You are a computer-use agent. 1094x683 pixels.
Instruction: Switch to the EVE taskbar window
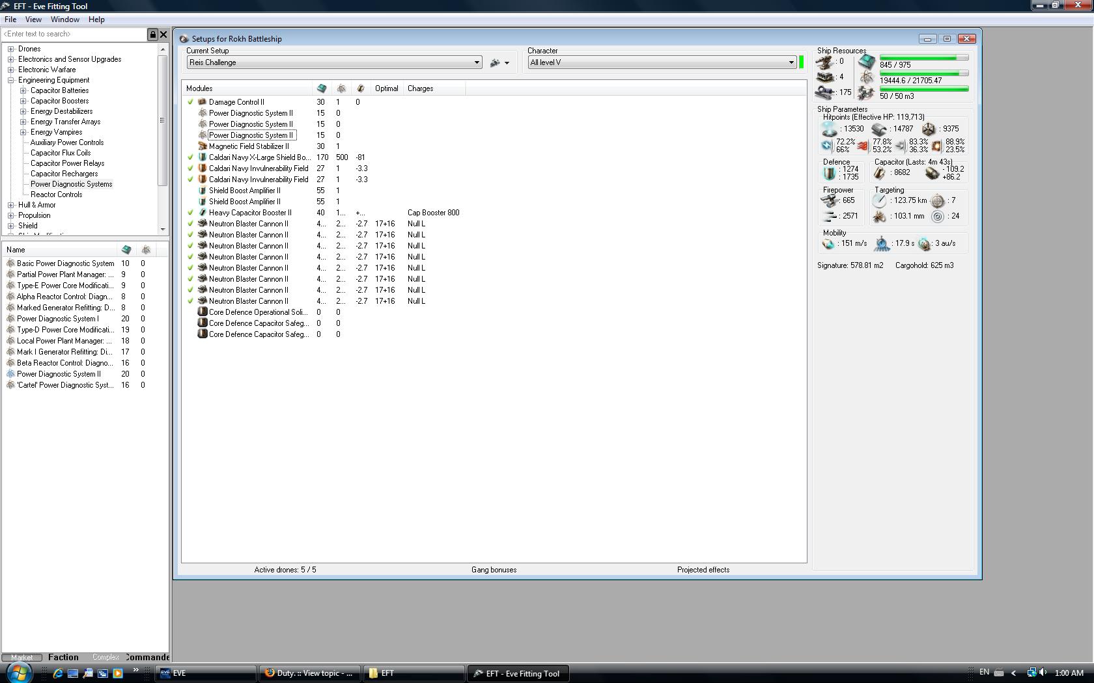point(206,673)
